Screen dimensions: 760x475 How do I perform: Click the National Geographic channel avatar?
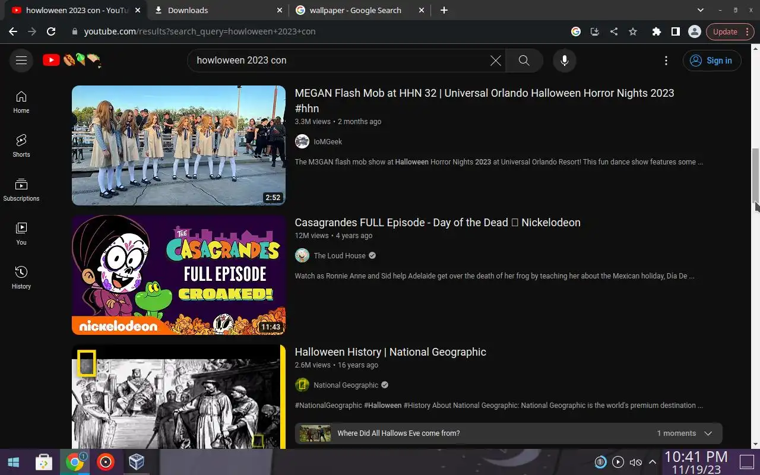pos(302,385)
